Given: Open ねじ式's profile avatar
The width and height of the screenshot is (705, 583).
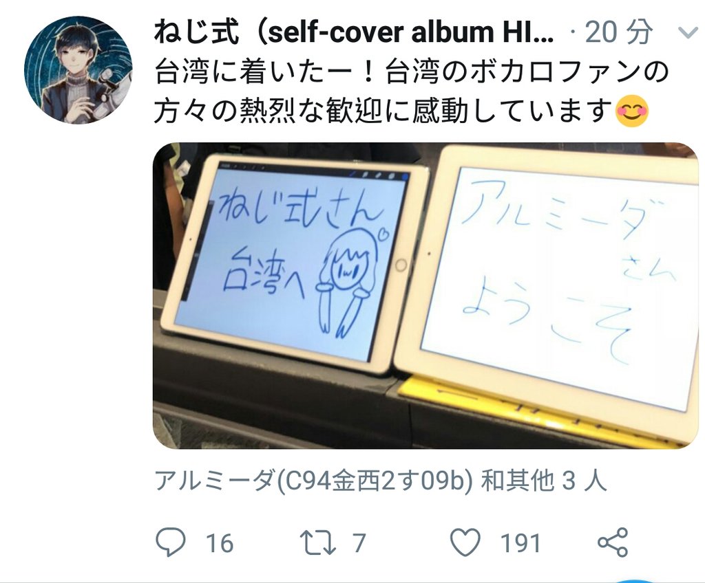Looking at the screenshot, I should (78, 70).
